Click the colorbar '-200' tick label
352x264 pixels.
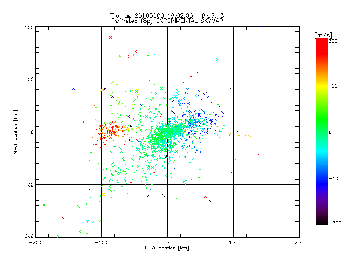[x=335, y=223]
